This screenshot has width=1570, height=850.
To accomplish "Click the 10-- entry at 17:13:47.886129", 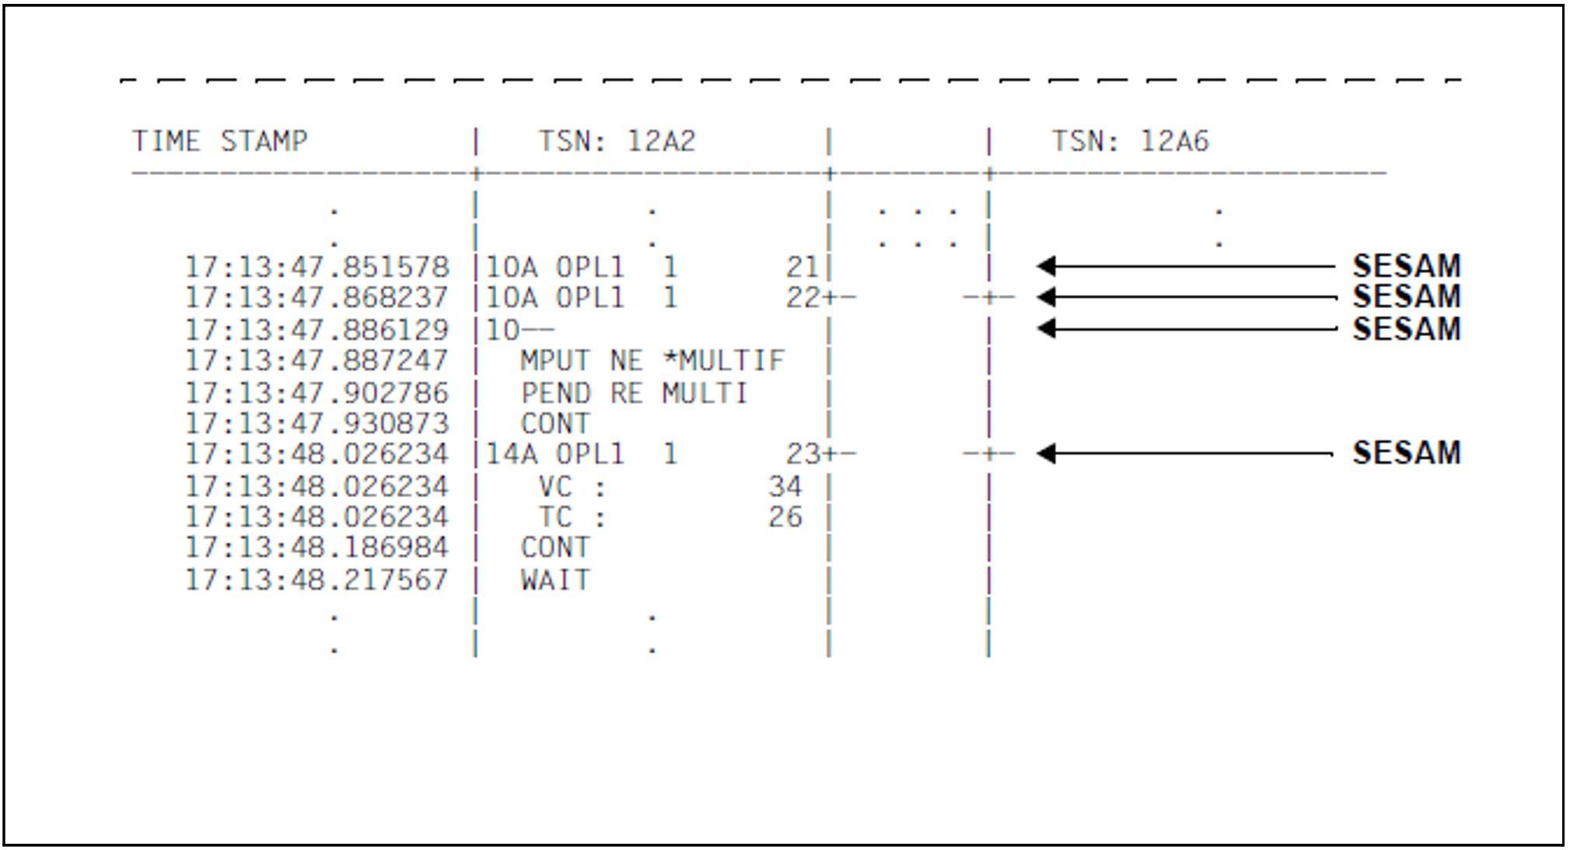I will [519, 331].
